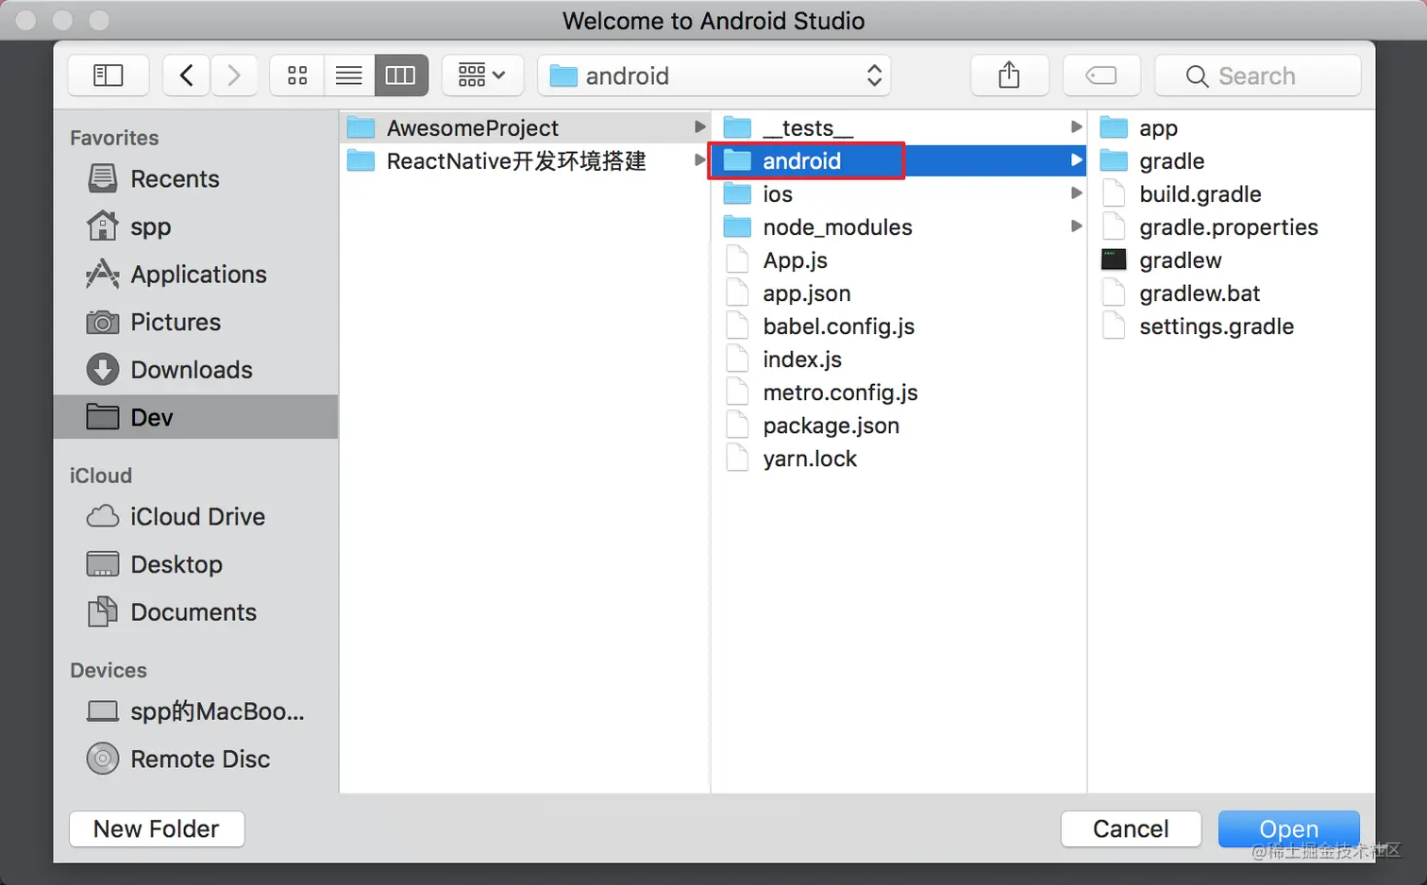This screenshot has width=1427, height=885.
Task: Focus the Search field
Action: (x=1258, y=75)
